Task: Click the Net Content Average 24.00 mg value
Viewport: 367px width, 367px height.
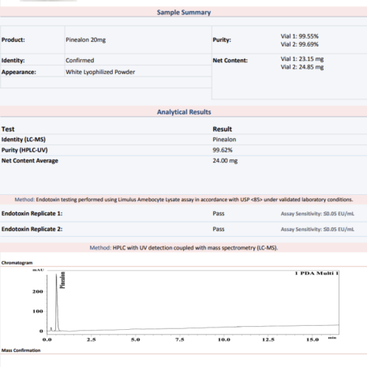Action: tap(225, 160)
